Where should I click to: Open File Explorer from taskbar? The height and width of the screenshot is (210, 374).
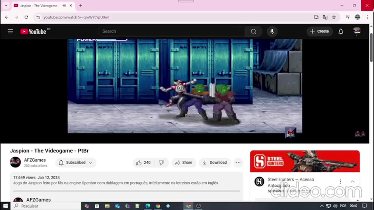pos(107,206)
